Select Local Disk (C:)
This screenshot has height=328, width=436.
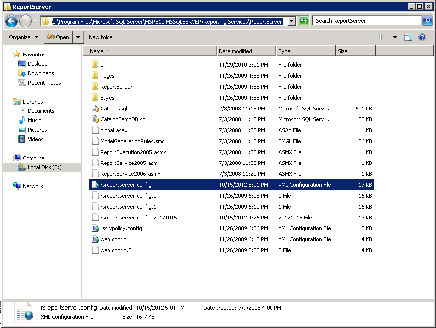click(x=45, y=167)
